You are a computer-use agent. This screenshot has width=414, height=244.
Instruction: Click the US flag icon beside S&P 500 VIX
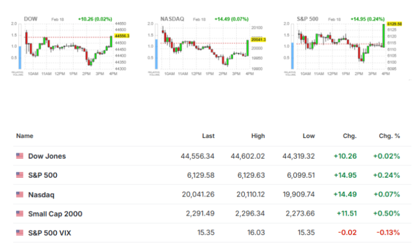(19, 233)
